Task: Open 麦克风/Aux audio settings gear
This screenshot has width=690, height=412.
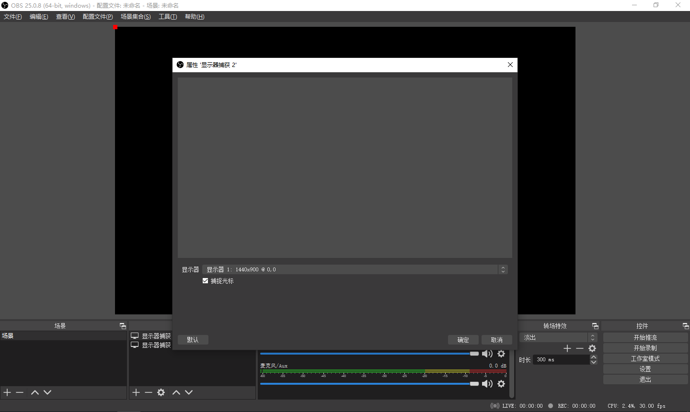Action: [501, 384]
